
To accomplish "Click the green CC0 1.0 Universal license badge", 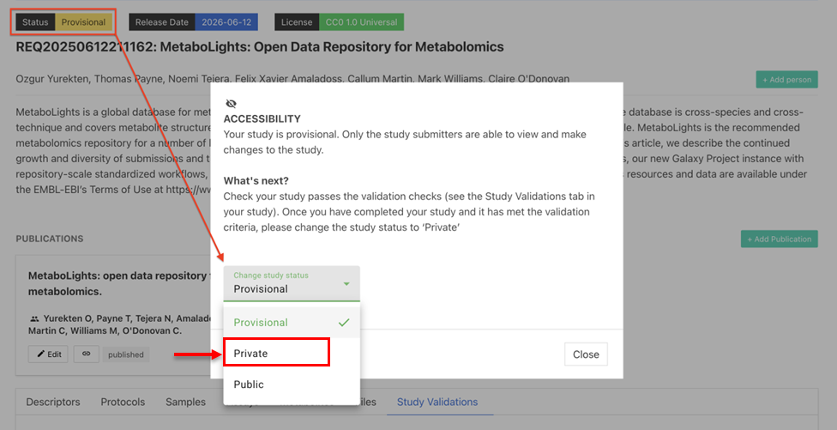I will (361, 22).
